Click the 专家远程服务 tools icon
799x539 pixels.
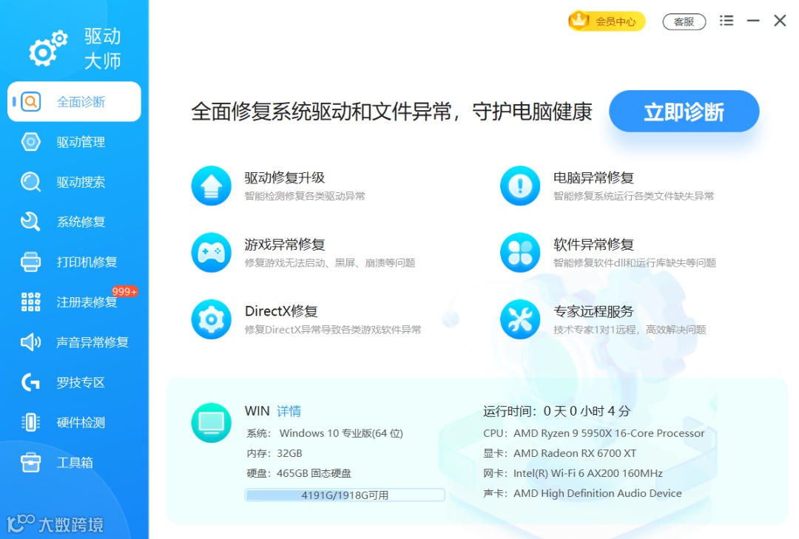pos(520,319)
